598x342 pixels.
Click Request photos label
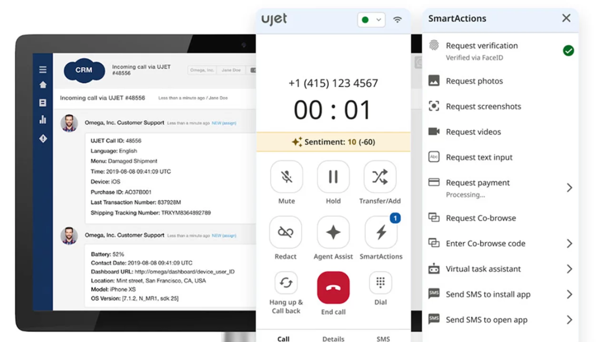(x=474, y=81)
